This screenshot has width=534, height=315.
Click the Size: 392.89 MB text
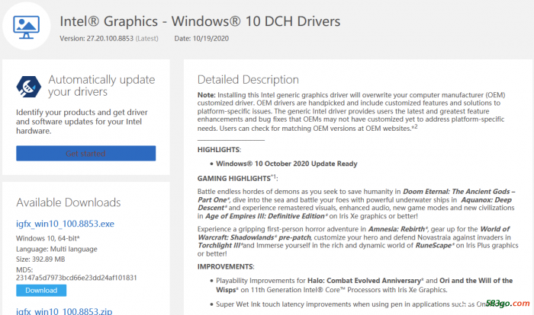tap(40, 259)
